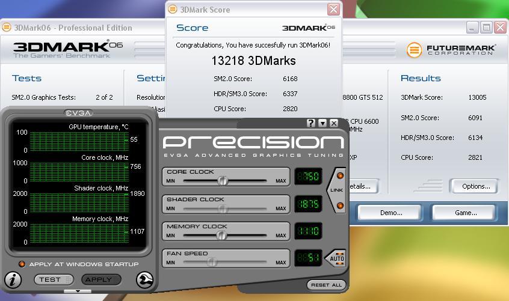Screen dimensions: 509x301
Task: Click 'SM2.0 Graphics Tests:' 2 of 2 row
Action: click(x=62, y=97)
